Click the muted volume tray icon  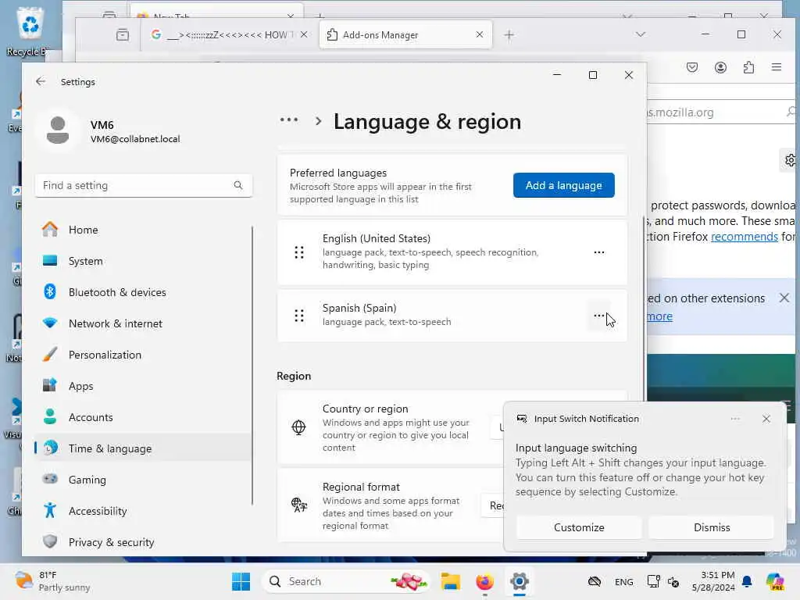point(673,581)
